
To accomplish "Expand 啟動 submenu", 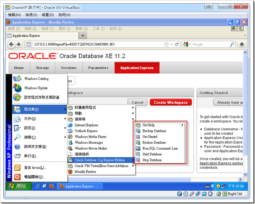I will 101,113.
